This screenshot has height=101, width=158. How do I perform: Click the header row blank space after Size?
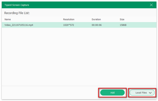point(140,19)
